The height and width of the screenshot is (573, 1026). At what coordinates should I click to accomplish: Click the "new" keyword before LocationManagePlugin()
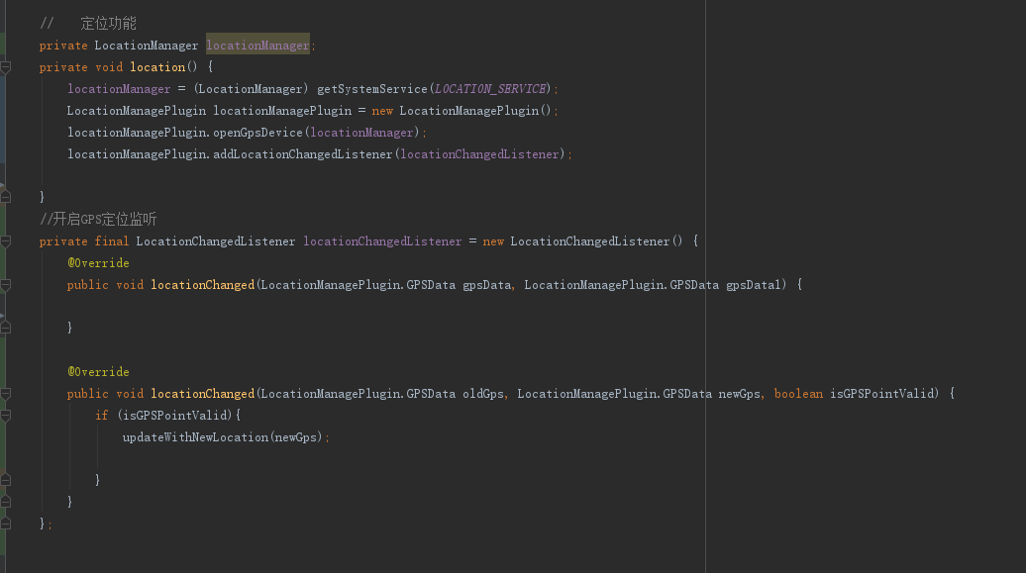click(x=382, y=111)
